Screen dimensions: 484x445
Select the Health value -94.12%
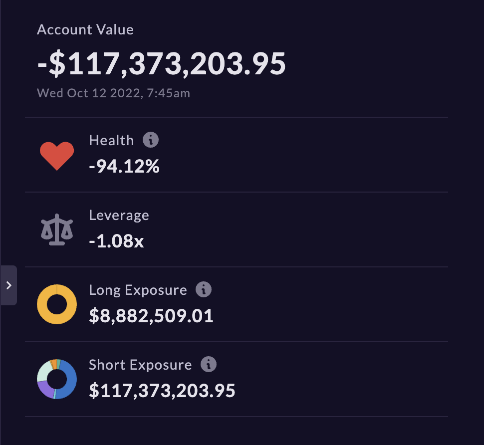[124, 166]
